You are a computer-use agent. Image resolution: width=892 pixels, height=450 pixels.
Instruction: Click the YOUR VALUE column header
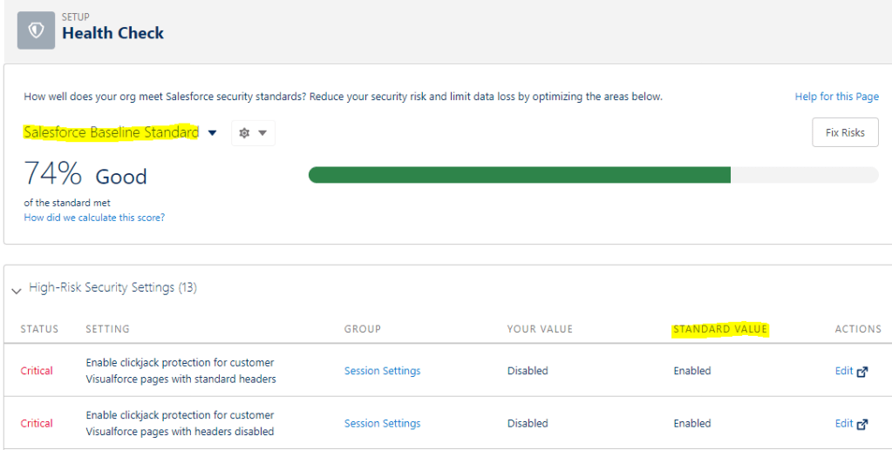(540, 329)
